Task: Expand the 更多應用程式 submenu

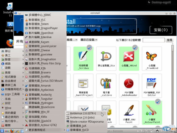Action: coord(45,130)
